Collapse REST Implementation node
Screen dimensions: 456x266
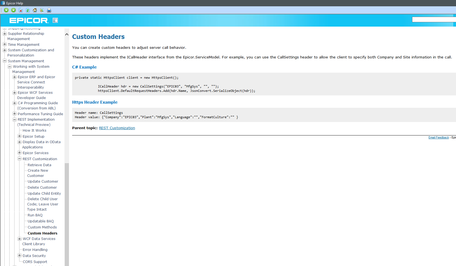pyautogui.click(x=15, y=120)
